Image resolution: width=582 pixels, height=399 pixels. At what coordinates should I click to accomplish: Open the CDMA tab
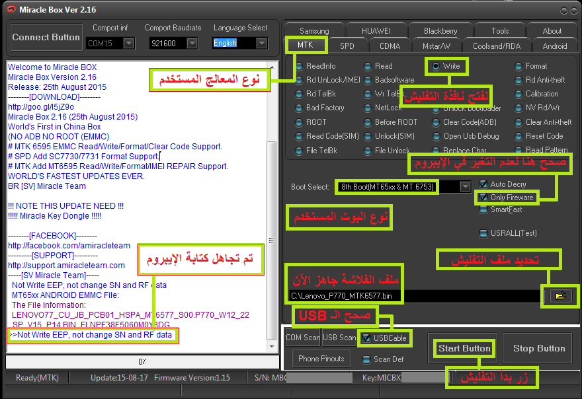(390, 46)
